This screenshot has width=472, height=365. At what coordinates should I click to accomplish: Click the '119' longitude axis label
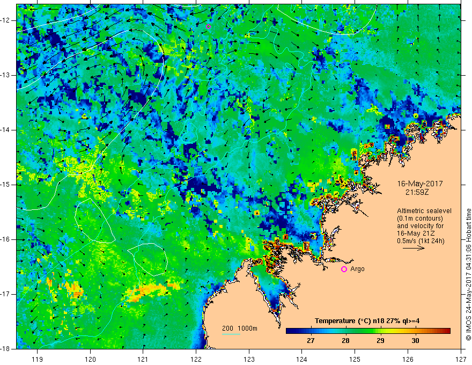click(x=38, y=359)
